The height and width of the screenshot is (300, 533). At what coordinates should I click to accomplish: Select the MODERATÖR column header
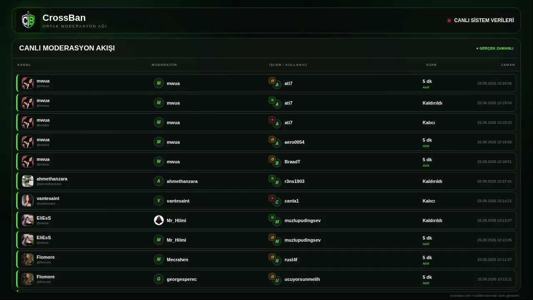point(164,65)
